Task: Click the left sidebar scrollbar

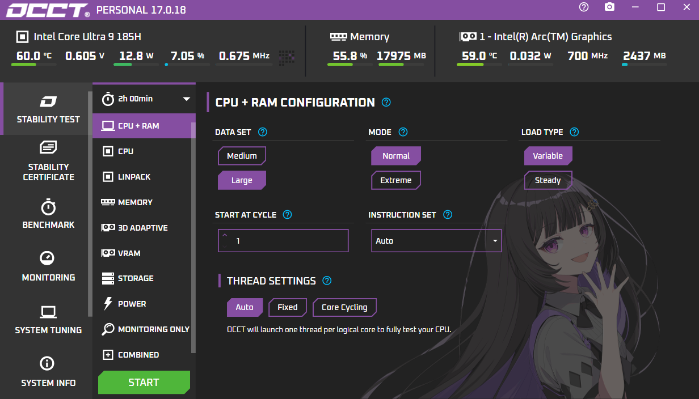Action: [90, 204]
